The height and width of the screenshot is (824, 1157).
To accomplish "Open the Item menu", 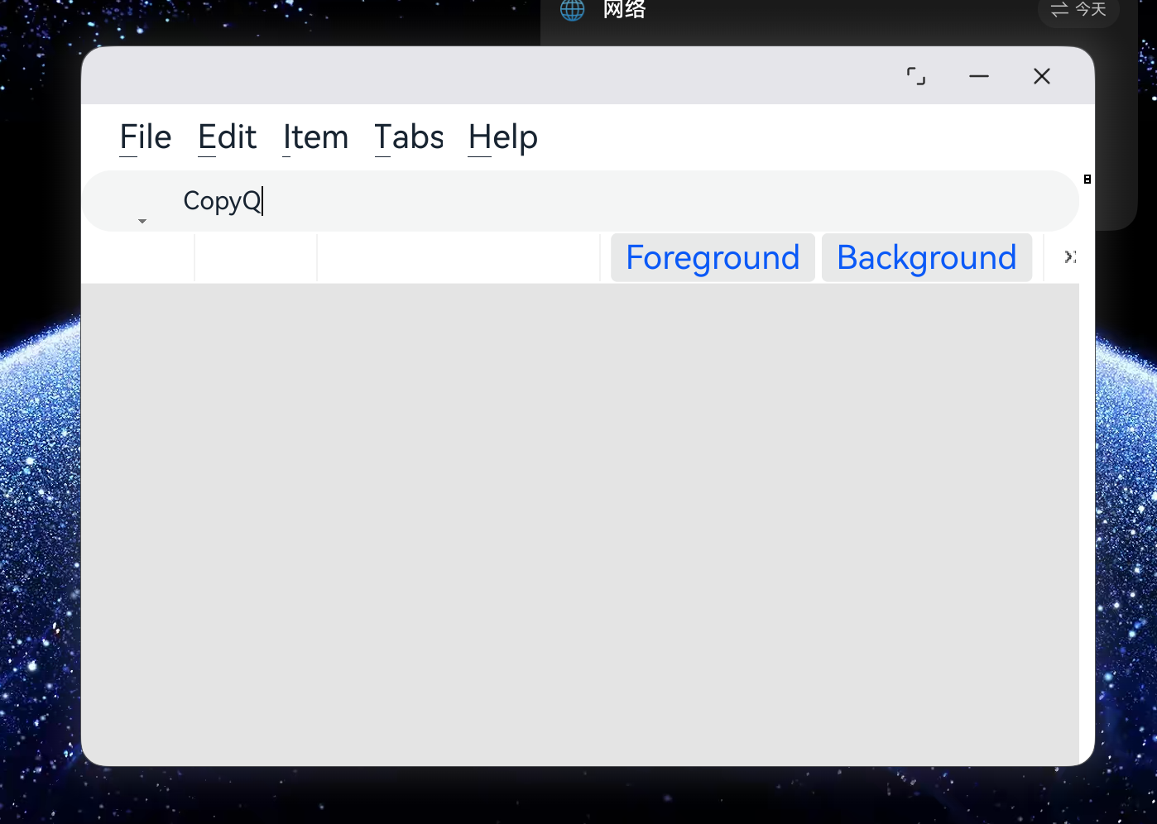I will [315, 137].
